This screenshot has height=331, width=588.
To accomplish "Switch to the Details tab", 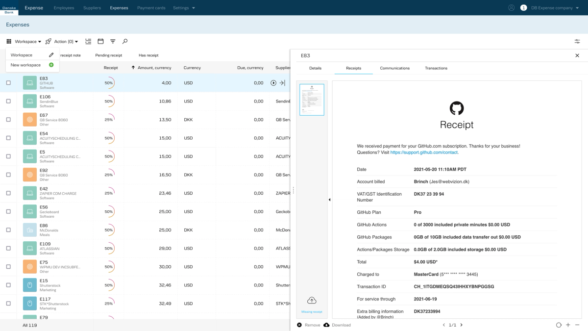I will click(315, 68).
